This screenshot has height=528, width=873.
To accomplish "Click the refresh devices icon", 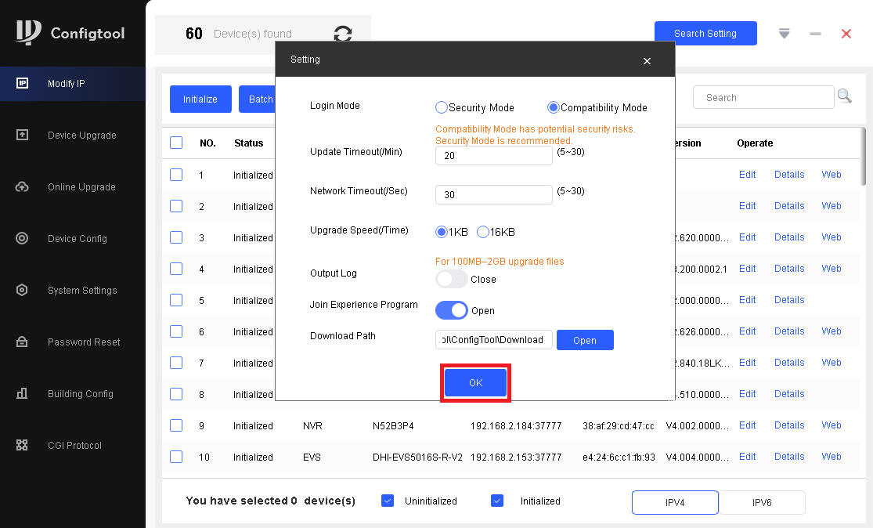I will coord(343,34).
